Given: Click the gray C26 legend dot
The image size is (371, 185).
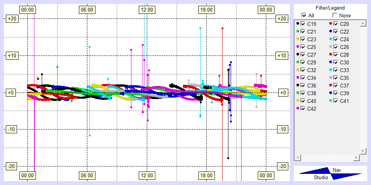Looking at the screenshot, I should tap(330, 47).
